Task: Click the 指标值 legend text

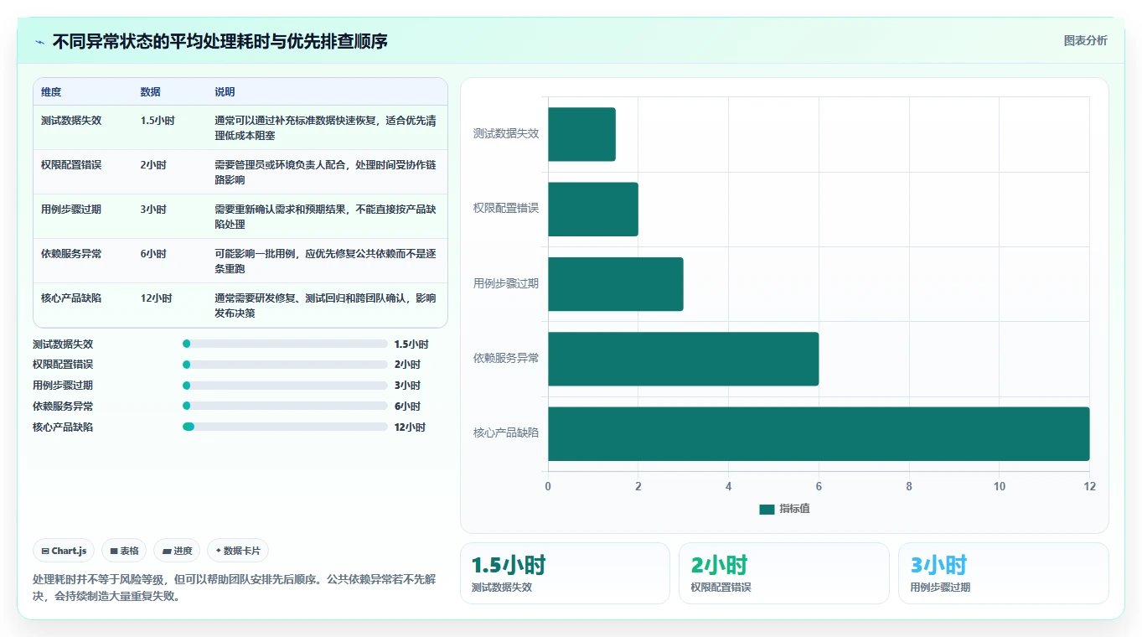Action: point(794,509)
